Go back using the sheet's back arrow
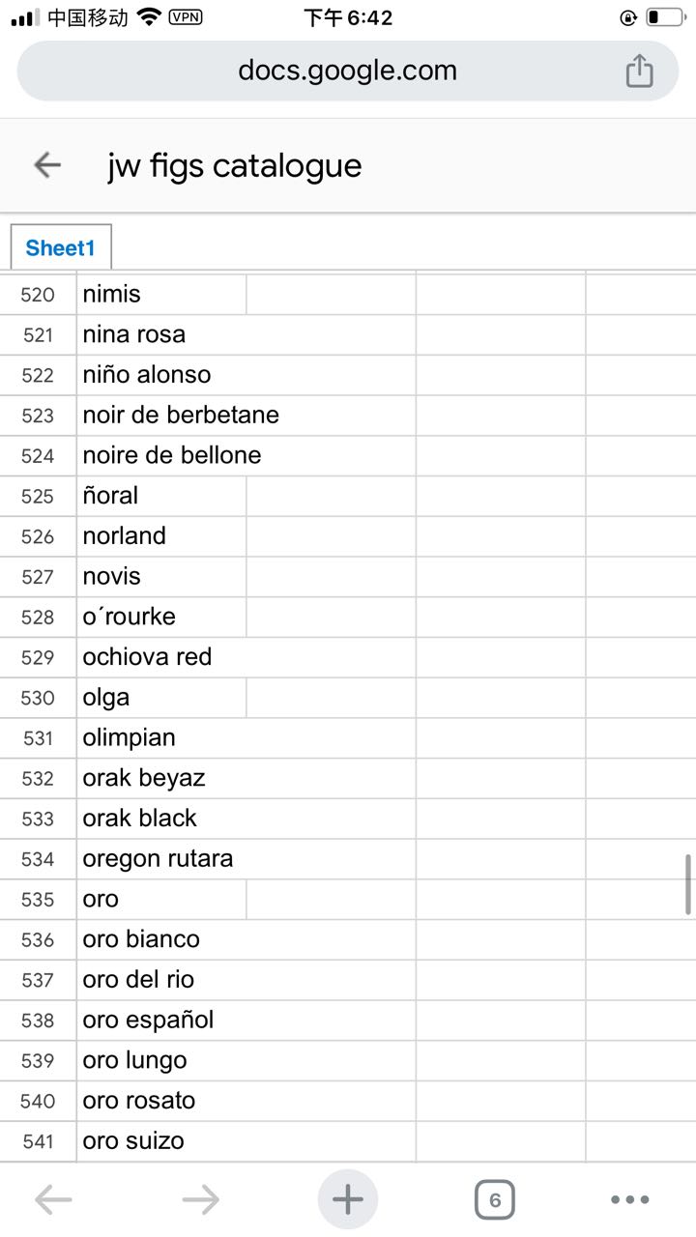 (x=47, y=165)
